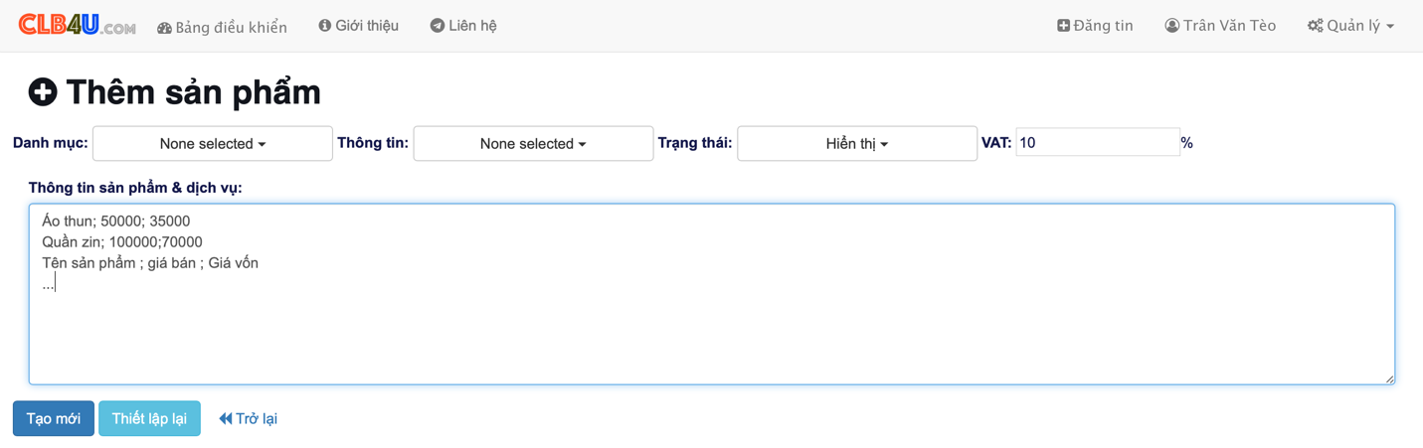Expand the Trạng thái Hiển thị dropdown
1423x448 pixels.
pyautogui.click(x=857, y=144)
